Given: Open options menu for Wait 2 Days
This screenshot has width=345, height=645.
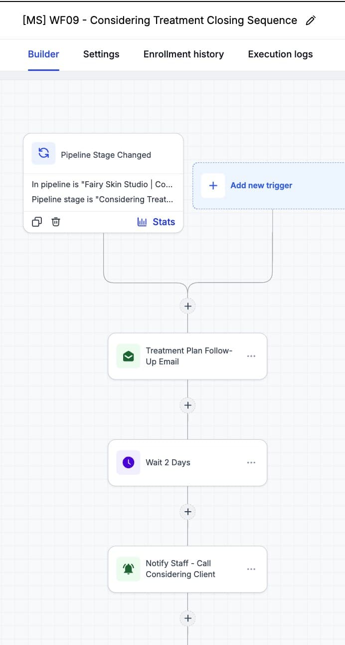Looking at the screenshot, I should pyautogui.click(x=251, y=463).
